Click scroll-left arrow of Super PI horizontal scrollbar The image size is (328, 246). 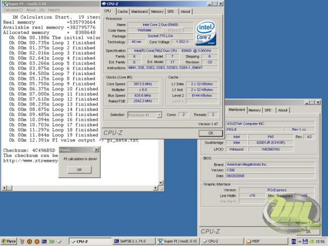(x=4, y=188)
